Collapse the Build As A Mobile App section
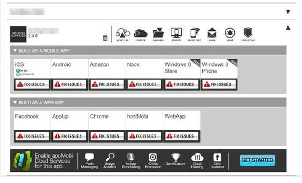302x183 pixels. tap(15, 51)
